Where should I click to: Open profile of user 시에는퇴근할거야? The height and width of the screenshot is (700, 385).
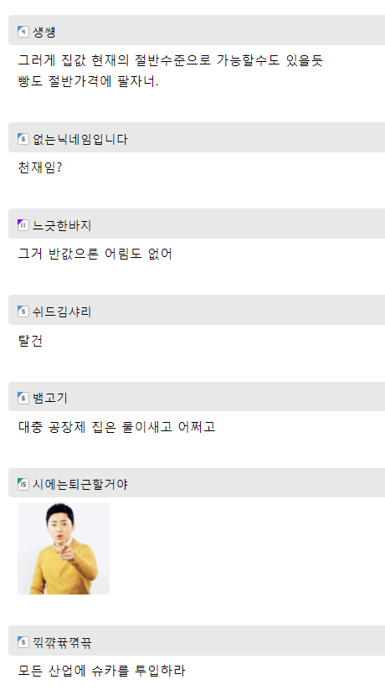[x=80, y=484]
